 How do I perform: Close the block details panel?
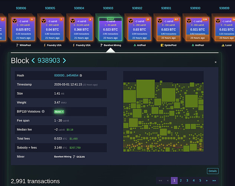pyautogui.click(x=215, y=62)
